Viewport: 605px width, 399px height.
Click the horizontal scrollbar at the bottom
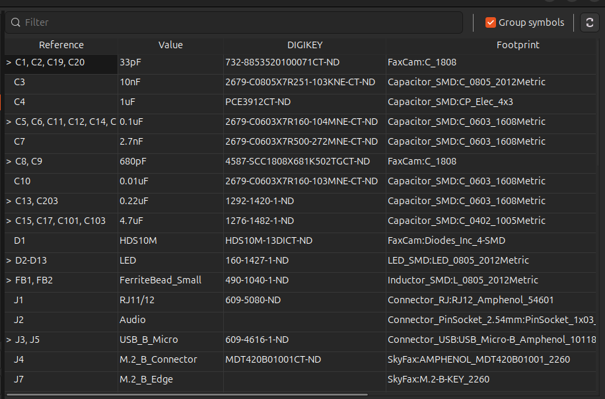(188, 395)
